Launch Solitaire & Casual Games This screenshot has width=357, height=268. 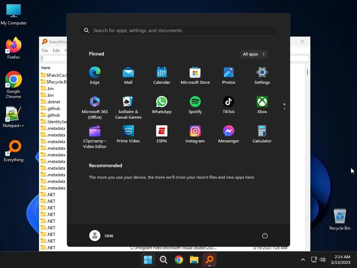coord(128,107)
